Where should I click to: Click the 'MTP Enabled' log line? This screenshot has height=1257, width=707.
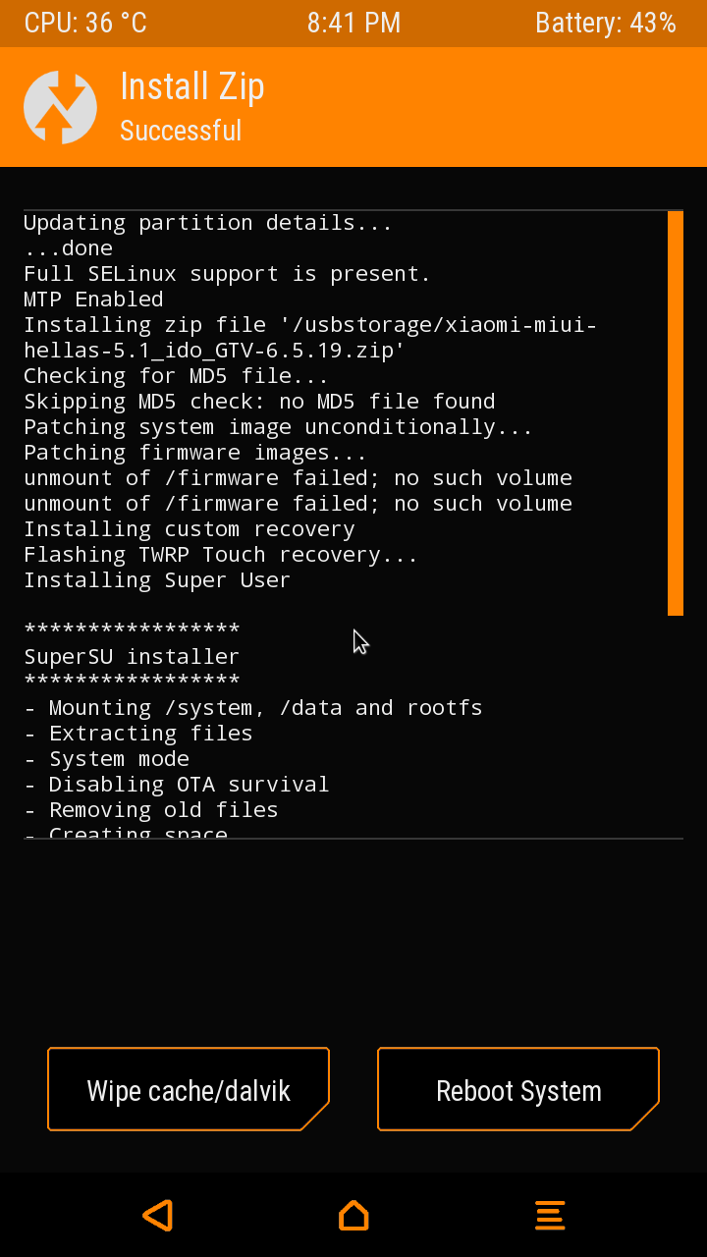[x=93, y=300]
